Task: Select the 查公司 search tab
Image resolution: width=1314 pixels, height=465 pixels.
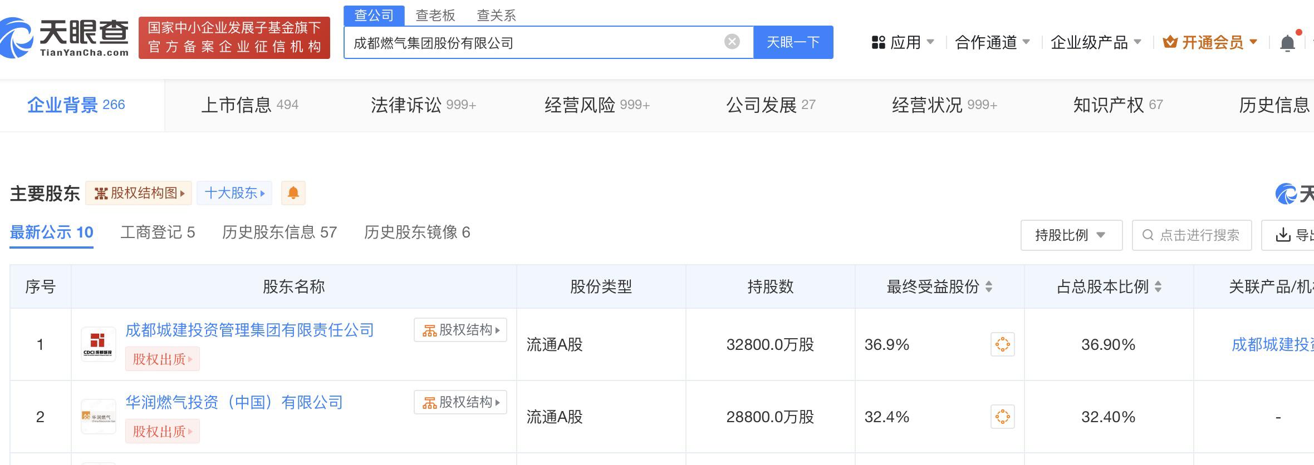Action: point(374,15)
